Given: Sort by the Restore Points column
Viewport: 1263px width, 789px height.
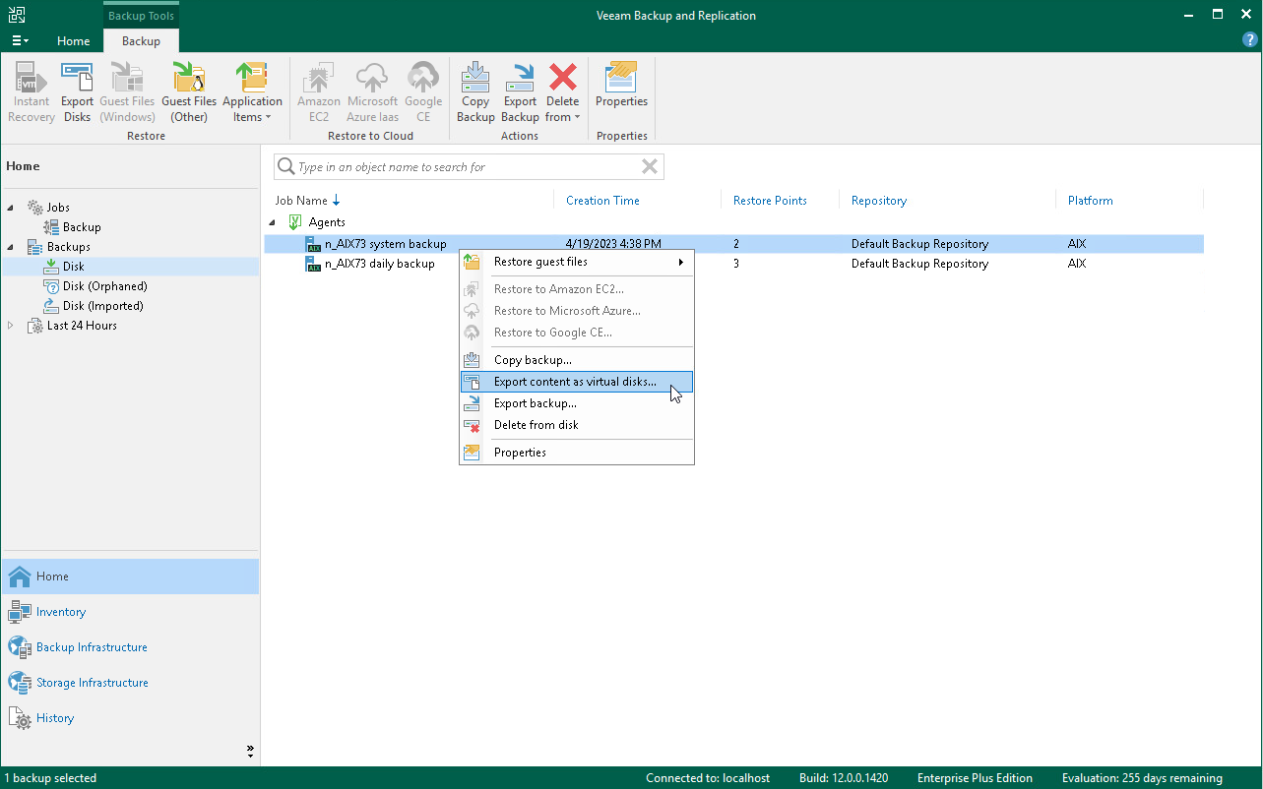Looking at the screenshot, I should click(770, 201).
